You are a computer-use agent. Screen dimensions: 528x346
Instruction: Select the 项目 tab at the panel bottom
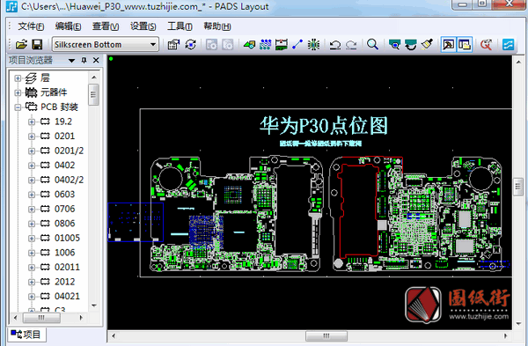26,335
